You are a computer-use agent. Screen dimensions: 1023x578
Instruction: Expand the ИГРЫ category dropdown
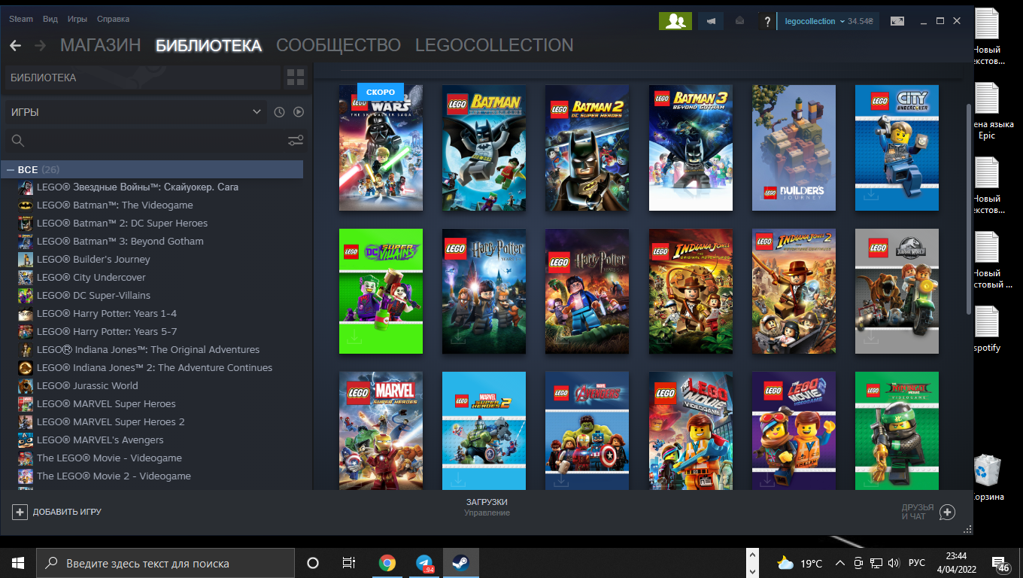[x=135, y=112]
